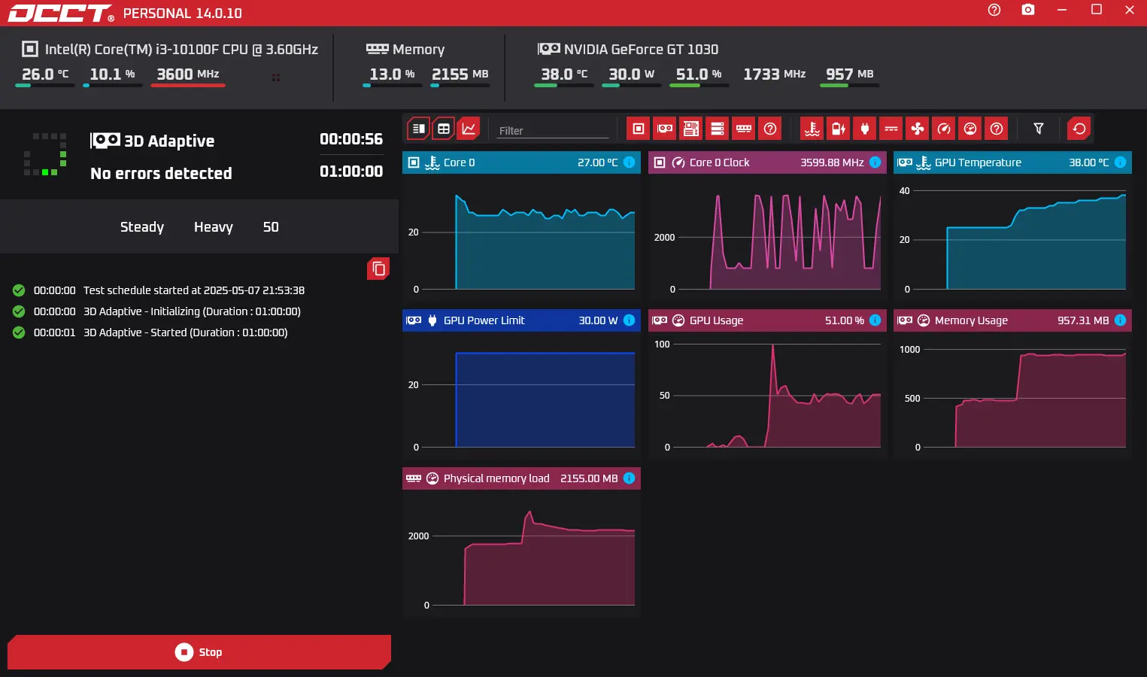This screenshot has height=677, width=1147.
Task: Toggle the memory module sensor filter
Action: [x=744, y=129]
